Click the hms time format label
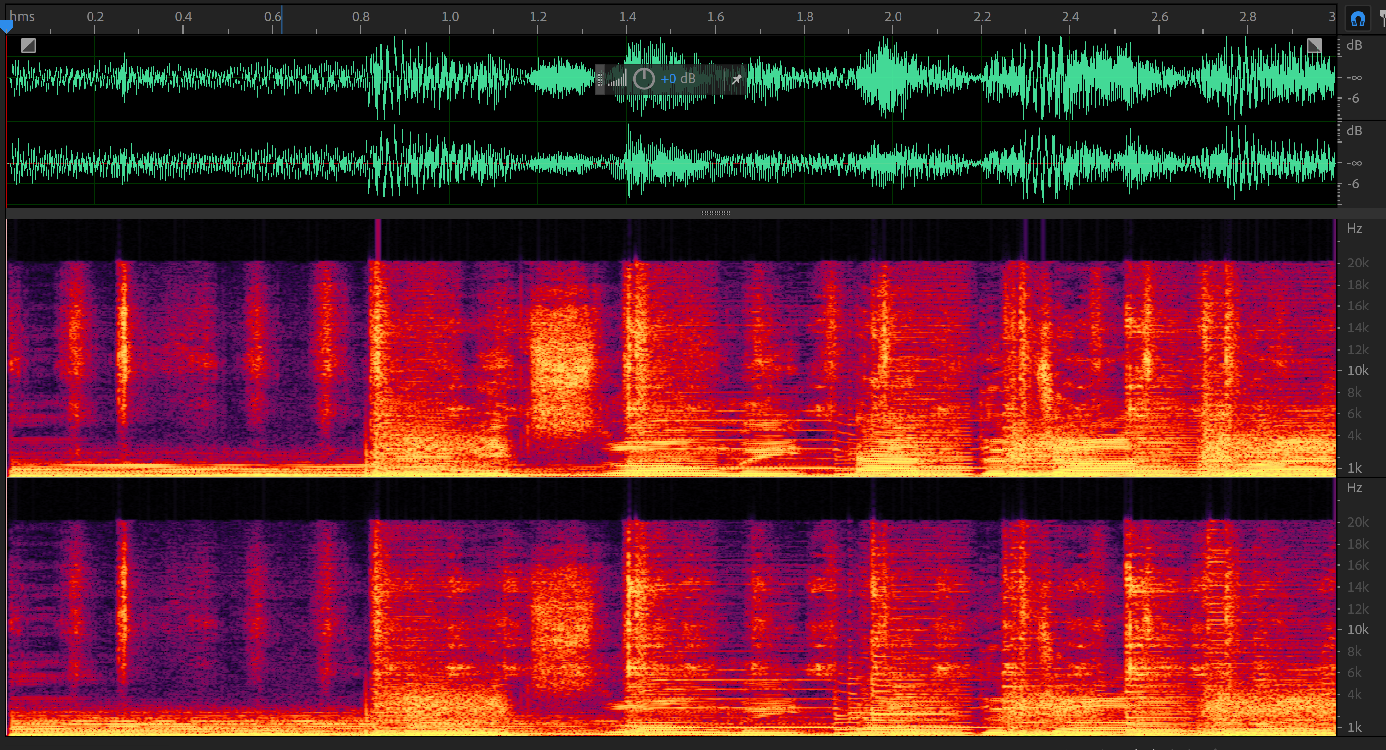Viewport: 1386px width, 750px height. click(x=22, y=16)
